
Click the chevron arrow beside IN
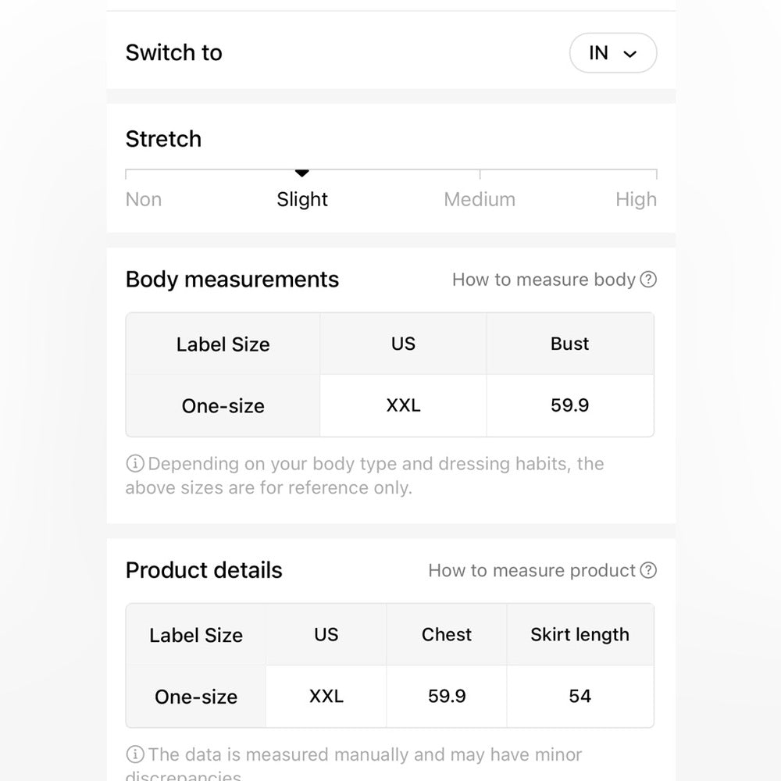tap(630, 54)
